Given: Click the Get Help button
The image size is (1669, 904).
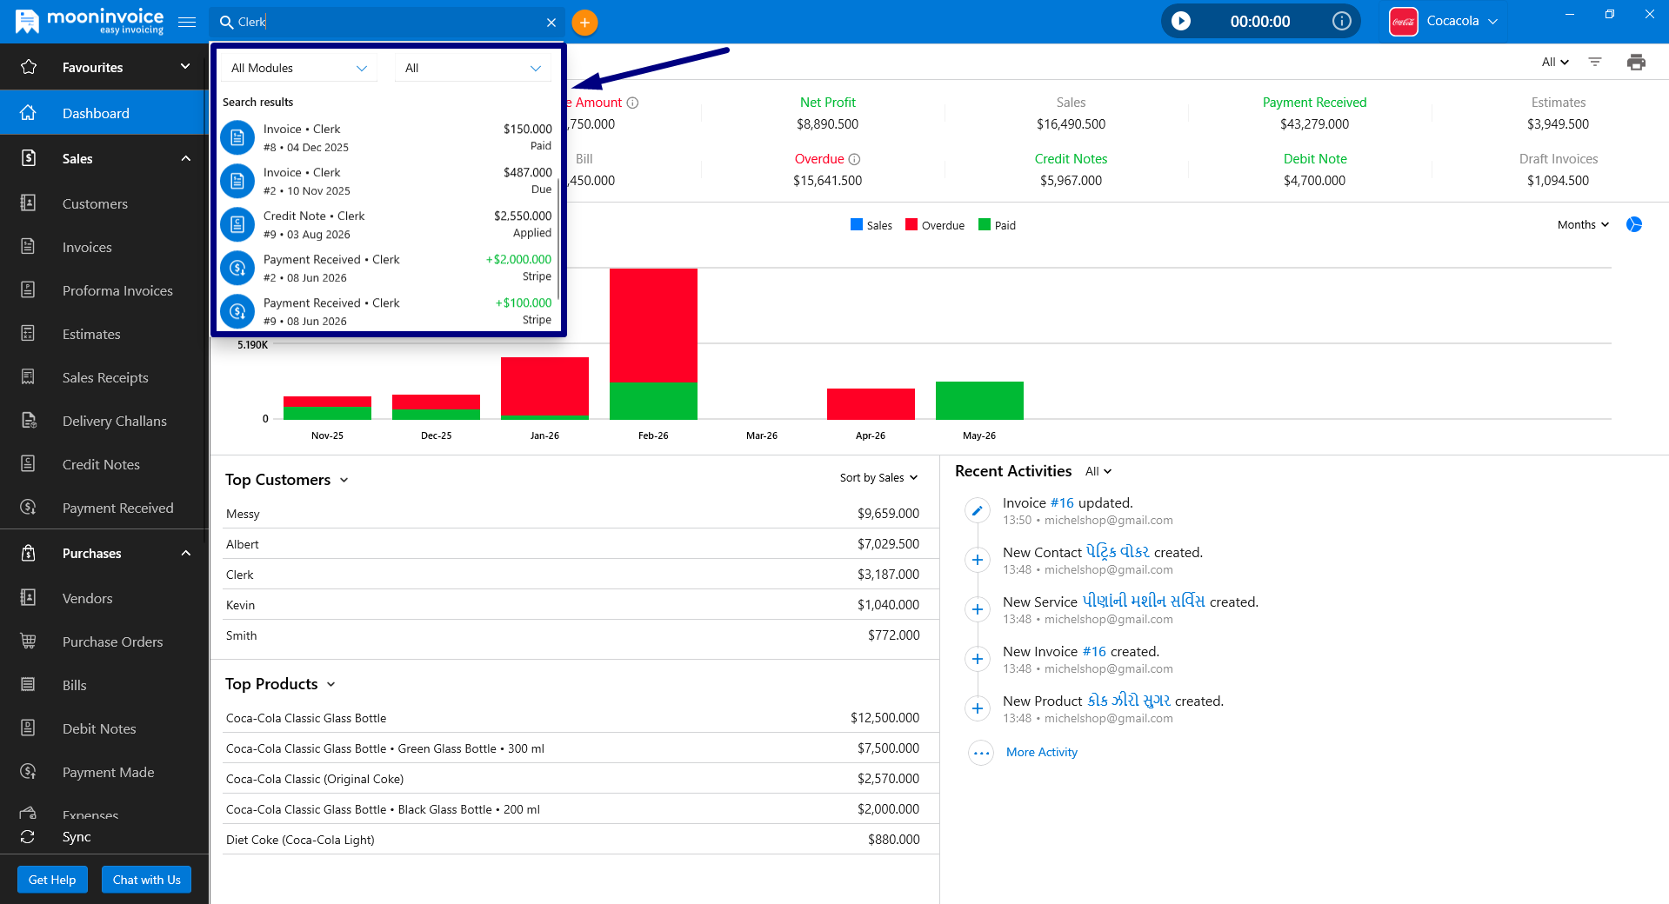Looking at the screenshot, I should [52, 880].
